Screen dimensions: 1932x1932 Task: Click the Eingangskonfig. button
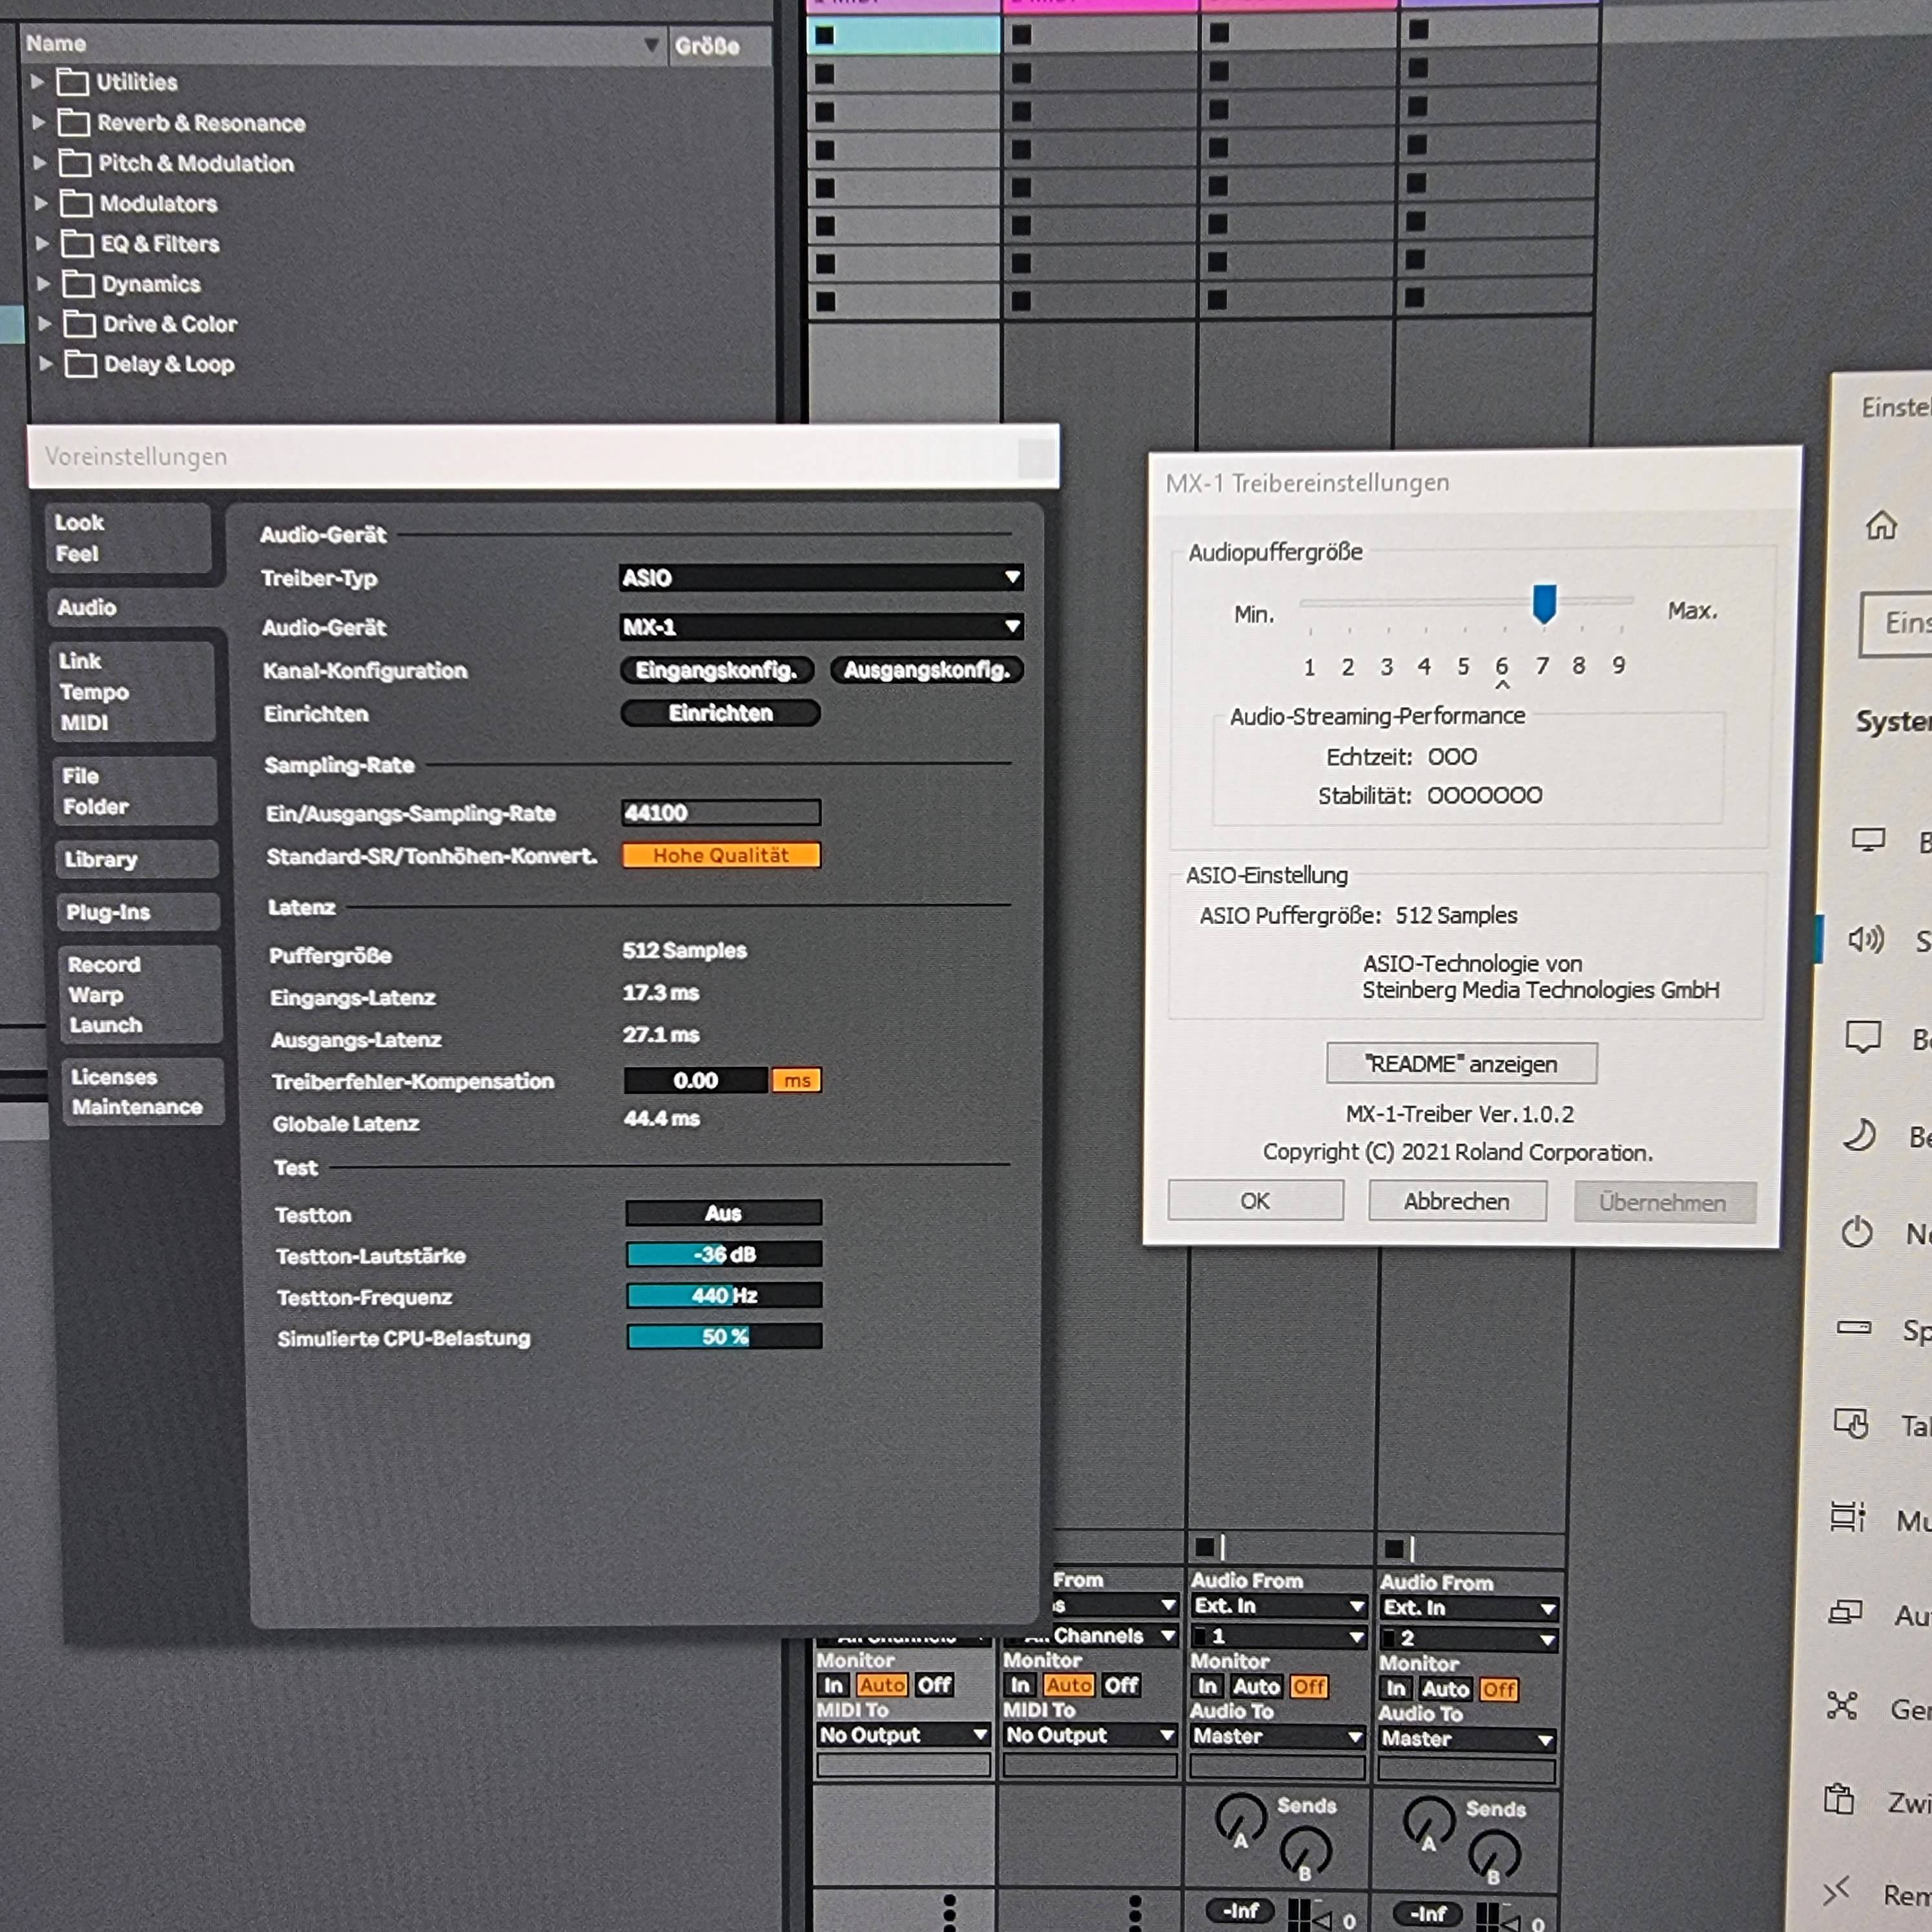[717, 670]
